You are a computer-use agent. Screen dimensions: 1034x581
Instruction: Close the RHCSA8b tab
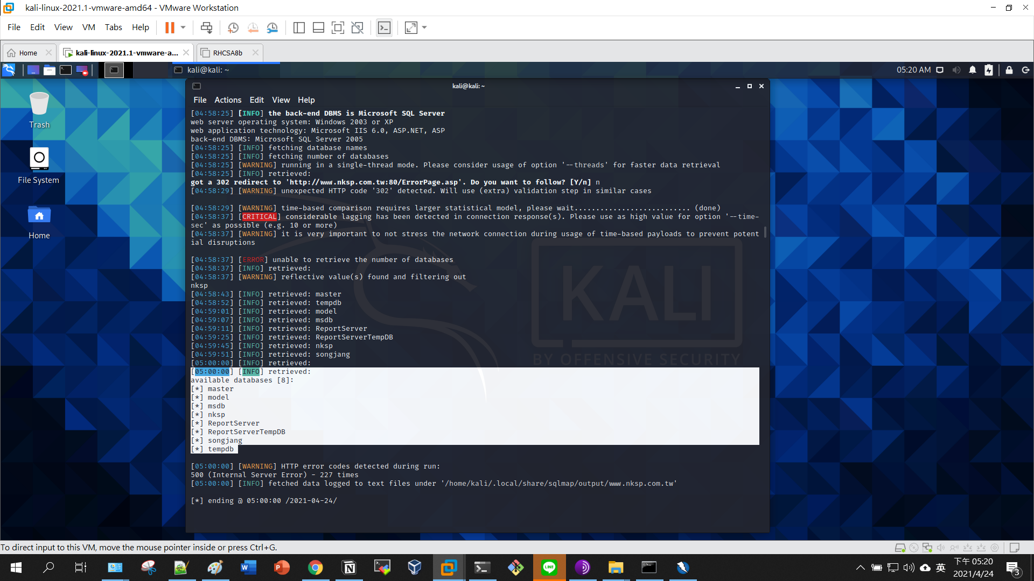tap(255, 53)
